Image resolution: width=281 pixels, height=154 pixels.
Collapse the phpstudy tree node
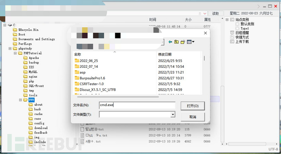pyautogui.click(x=10, y=49)
